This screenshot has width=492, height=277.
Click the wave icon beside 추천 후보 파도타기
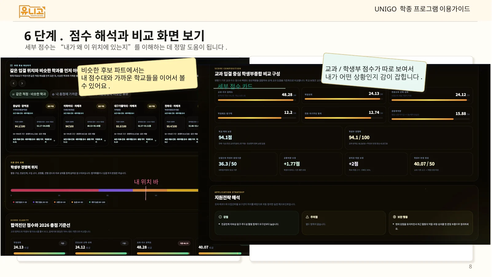[x=11, y=66]
